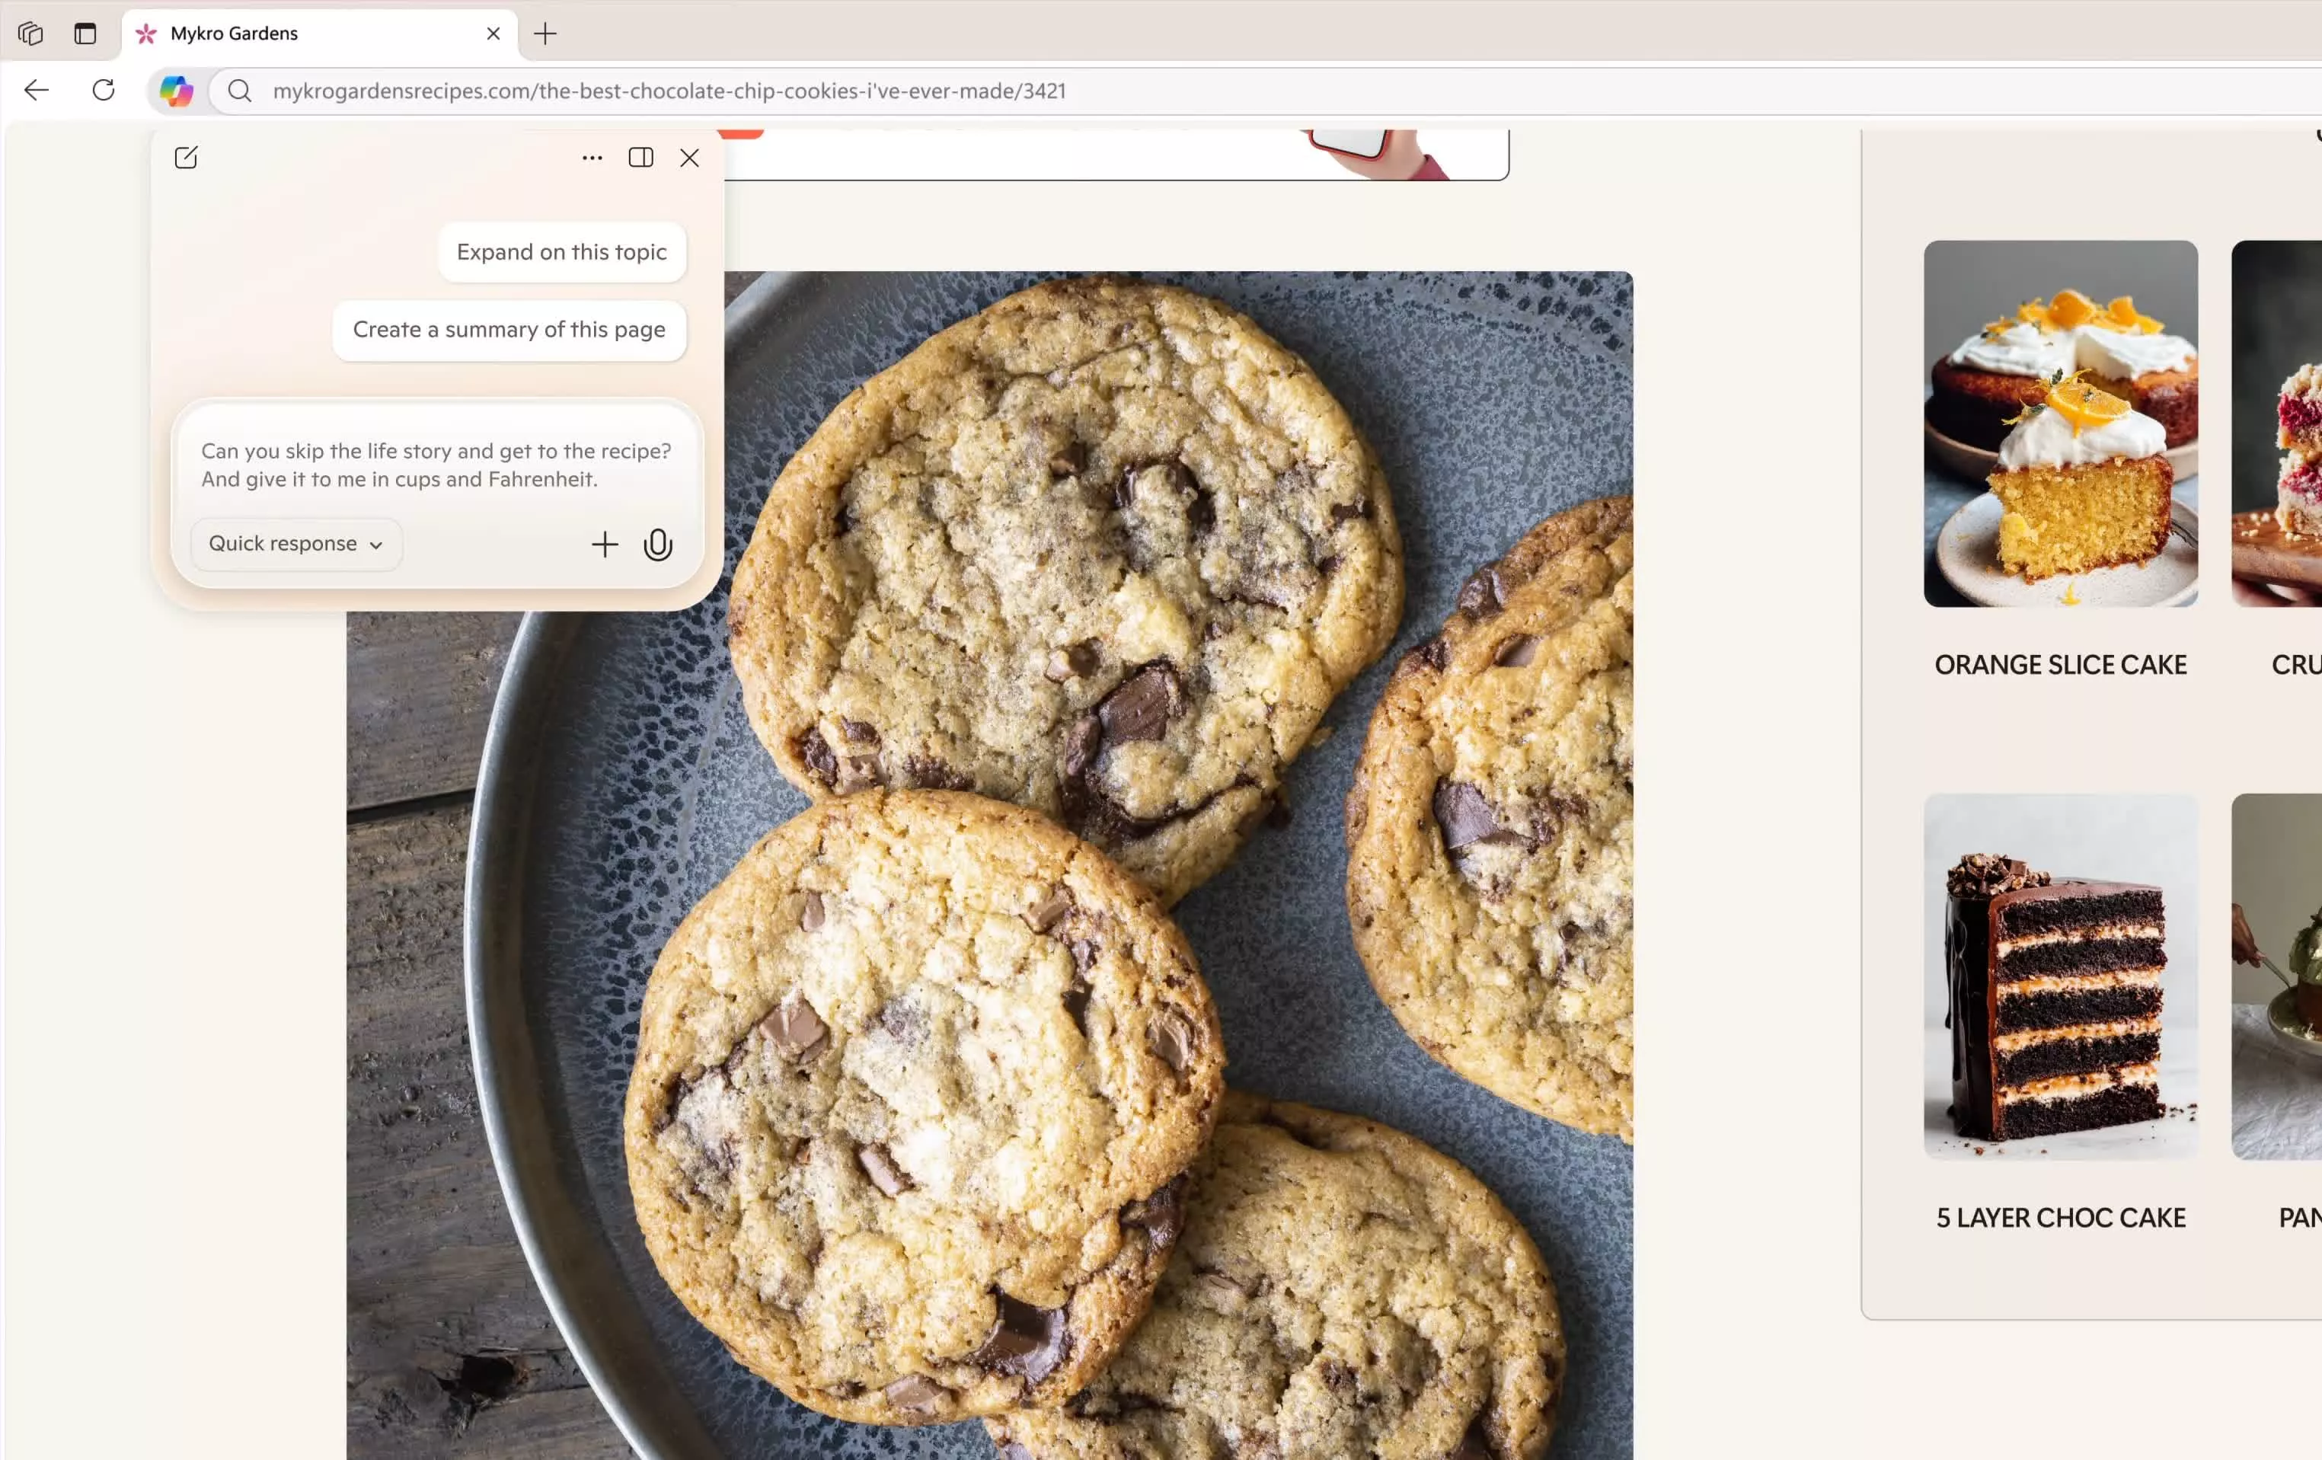Image resolution: width=2322 pixels, height=1460 pixels.
Task: Open the Orange Slice Cake thumbnail
Action: point(2061,423)
